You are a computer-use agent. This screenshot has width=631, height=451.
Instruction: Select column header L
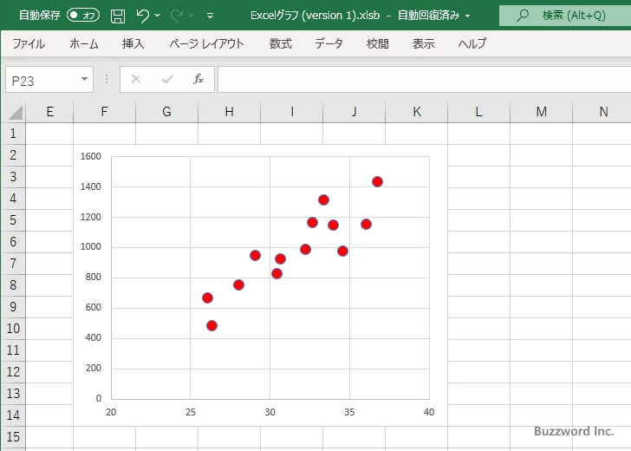click(x=478, y=112)
